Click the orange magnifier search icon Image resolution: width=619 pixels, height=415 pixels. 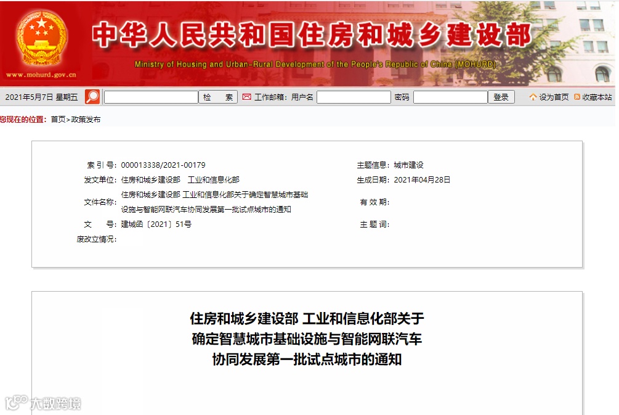coord(92,97)
